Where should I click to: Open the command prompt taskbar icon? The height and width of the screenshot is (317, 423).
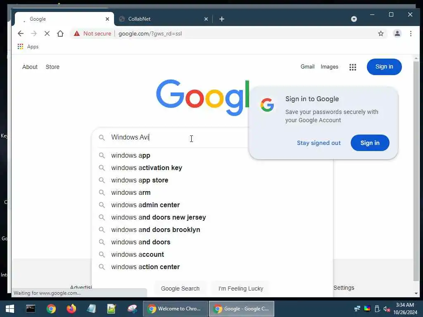click(x=31, y=309)
